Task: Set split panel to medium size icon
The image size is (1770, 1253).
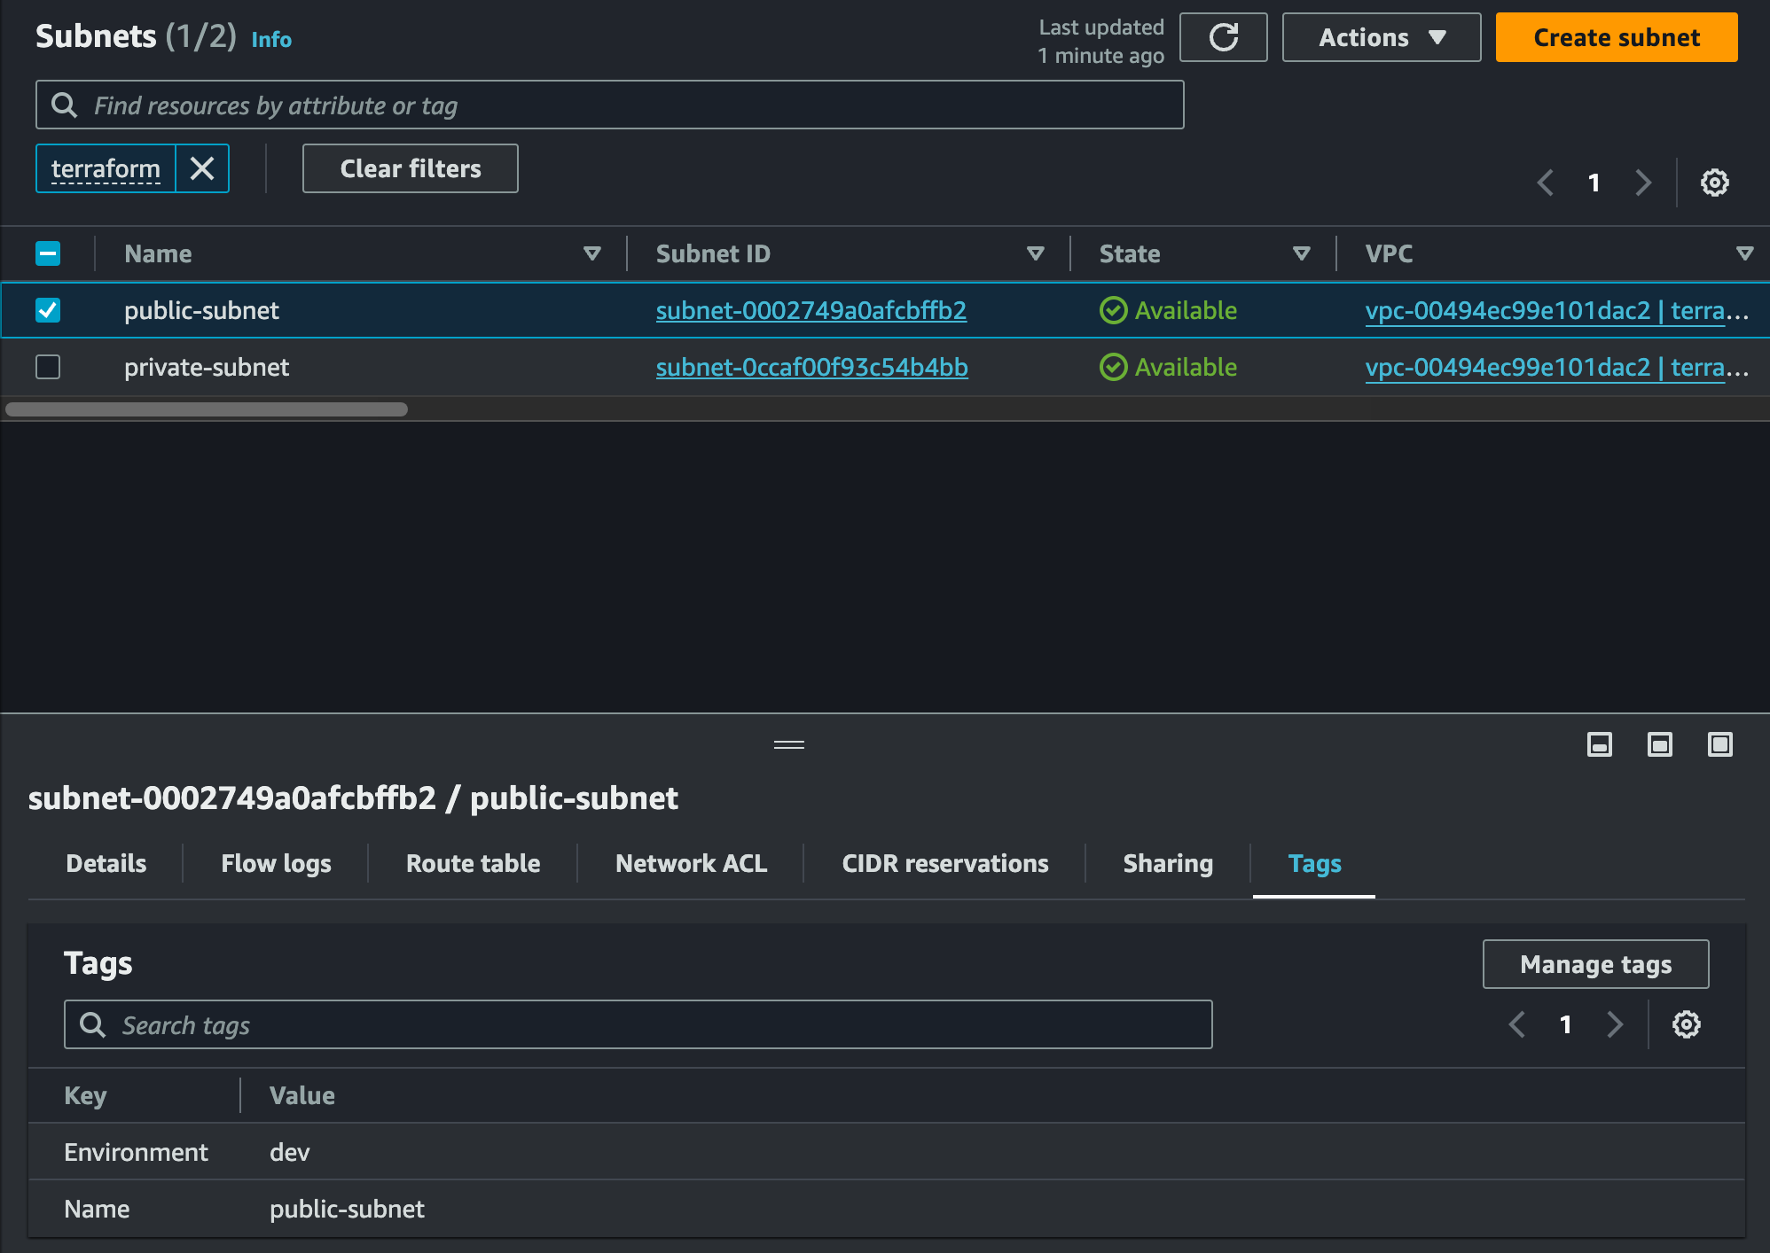Action: [1659, 744]
